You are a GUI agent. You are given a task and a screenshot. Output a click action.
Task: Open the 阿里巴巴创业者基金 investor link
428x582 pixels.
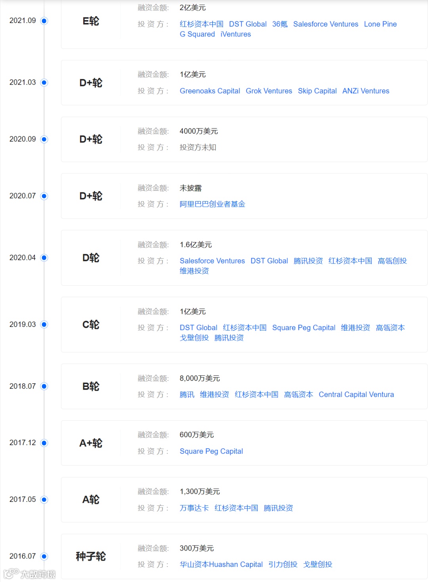(212, 204)
